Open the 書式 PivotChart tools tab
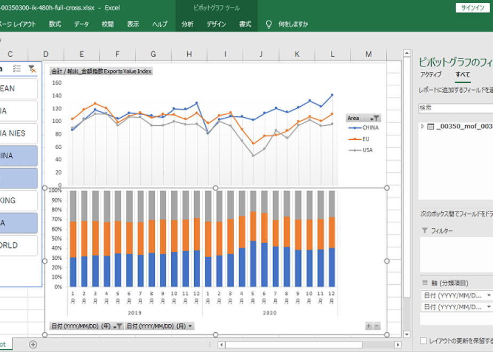 (x=245, y=24)
